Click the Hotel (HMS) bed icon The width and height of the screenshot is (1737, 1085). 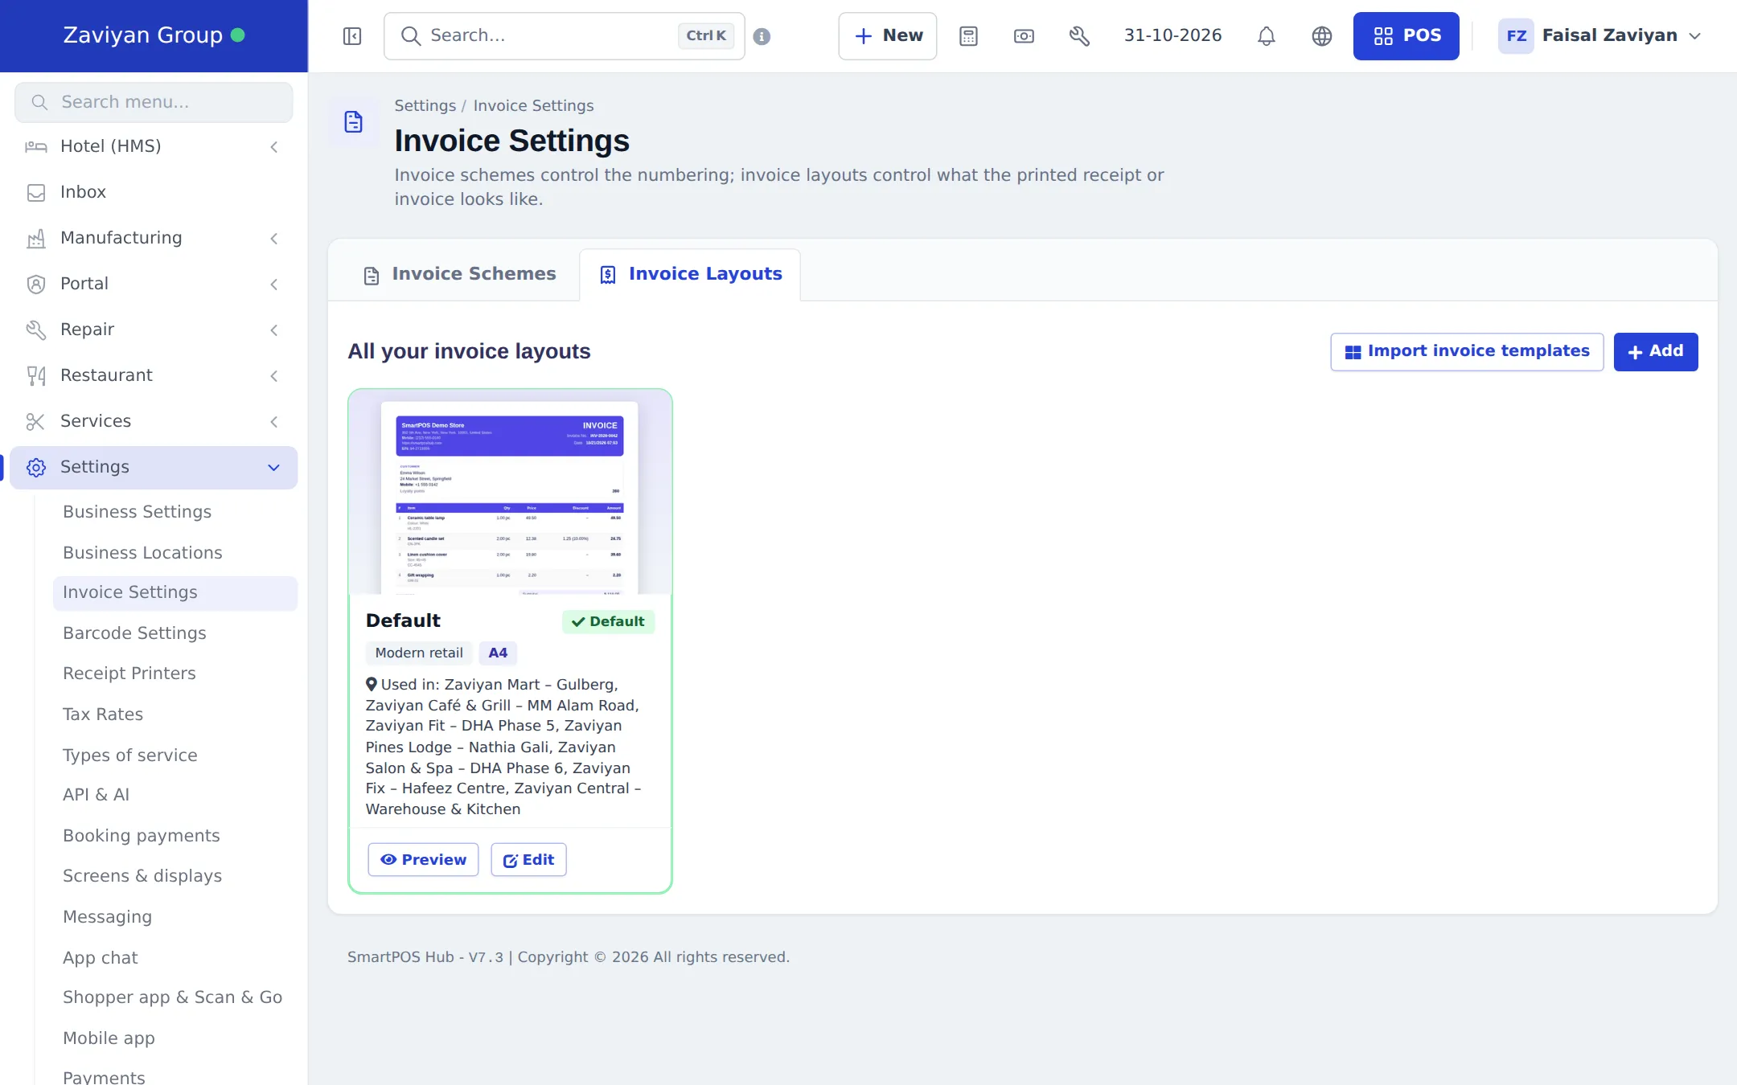click(x=36, y=146)
